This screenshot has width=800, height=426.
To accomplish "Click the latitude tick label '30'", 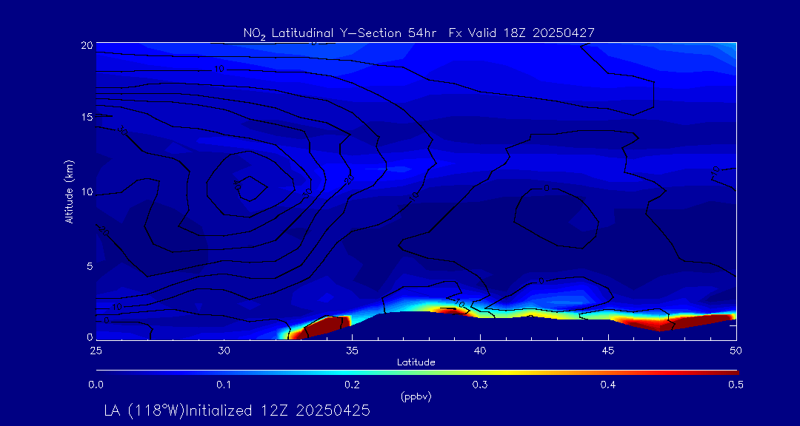I will point(224,351).
